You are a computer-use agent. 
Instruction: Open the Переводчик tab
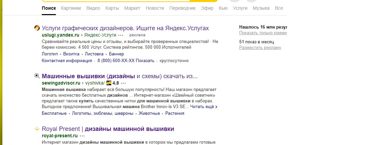[182, 8]
